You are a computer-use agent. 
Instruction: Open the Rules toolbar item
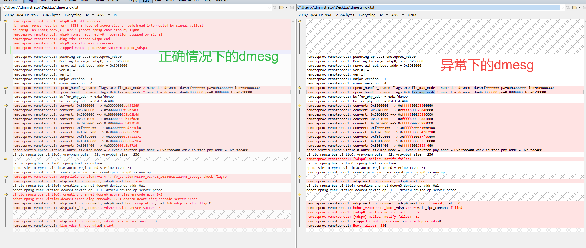[100, 1]
